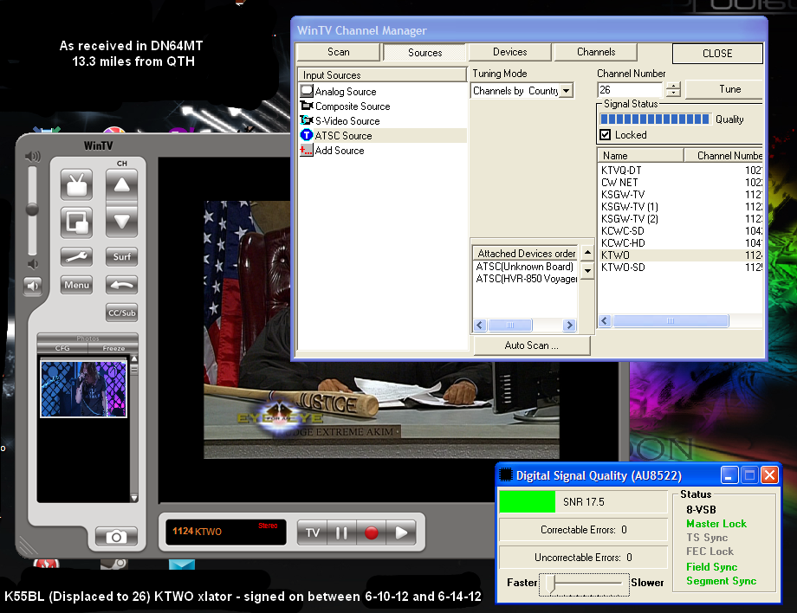Increment channel number with up spinner
This screenshot has height=613, width=797.
(673, 86)
